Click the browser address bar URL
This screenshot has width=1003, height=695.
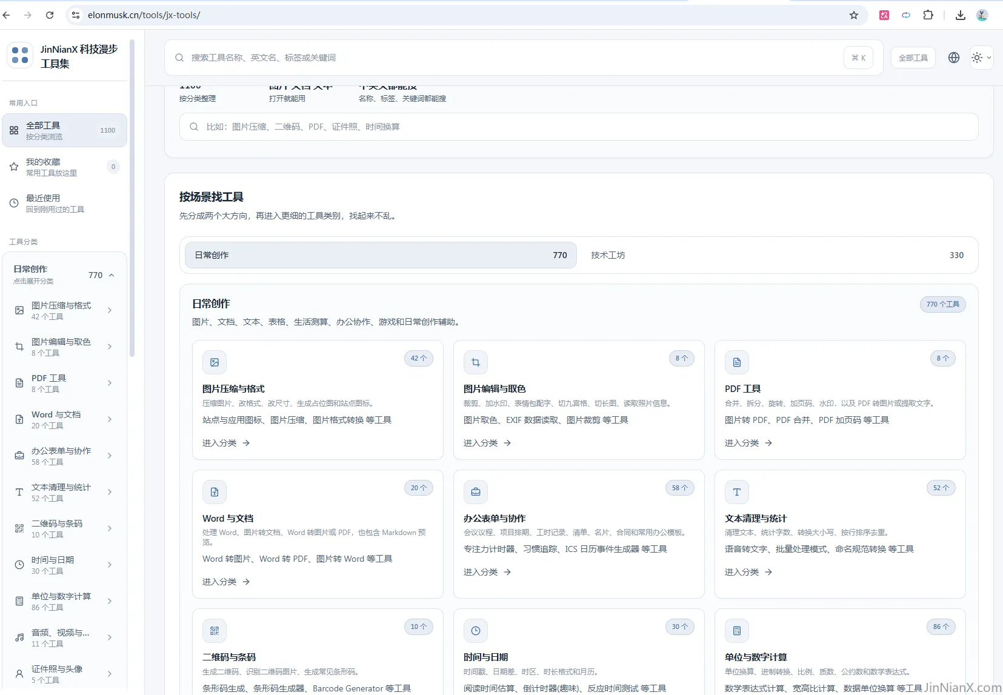click(144, 15)
